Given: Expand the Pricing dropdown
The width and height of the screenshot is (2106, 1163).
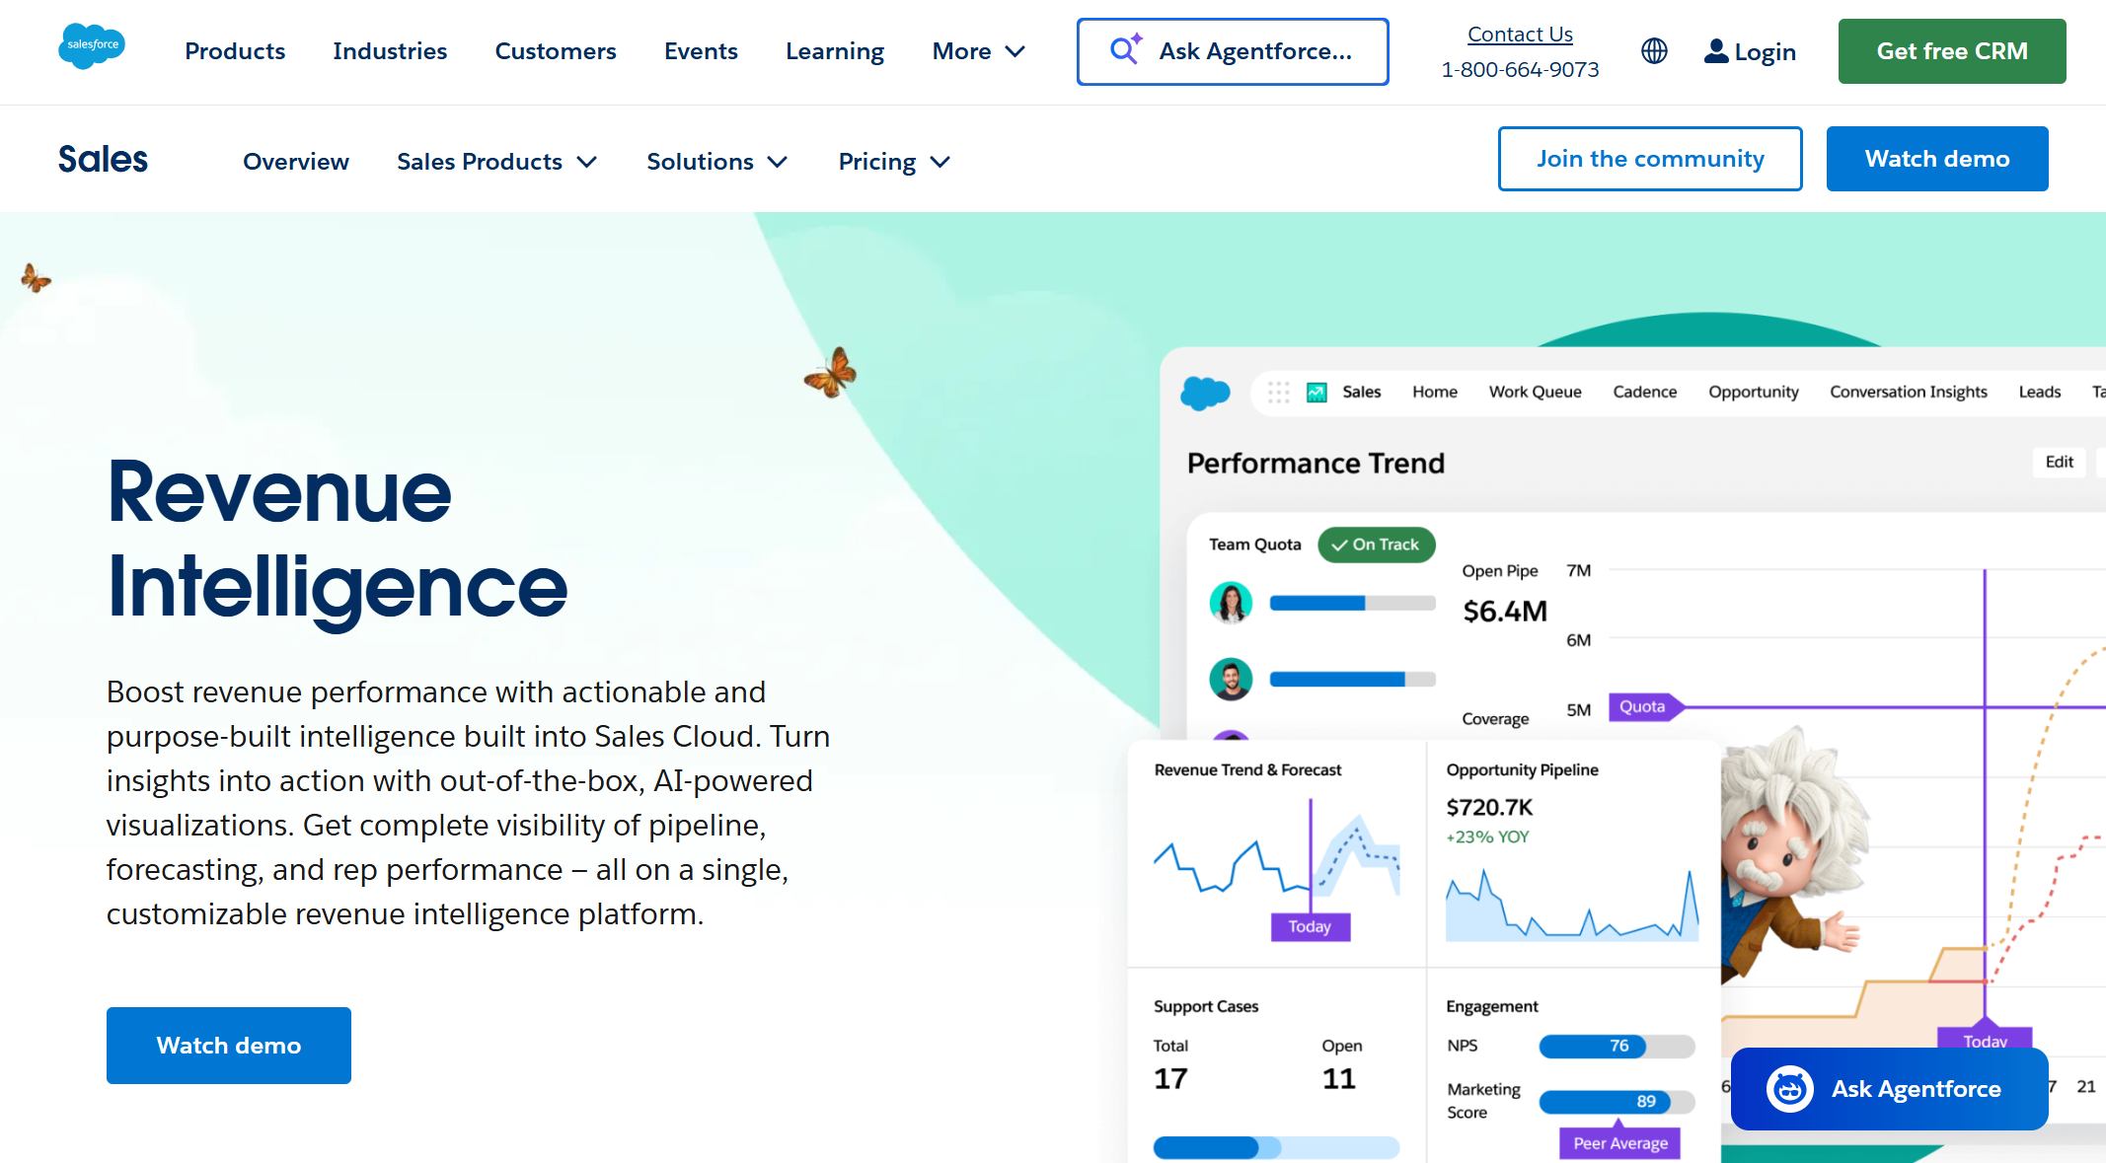Looking at the screenshot, I should pyautogui.click(x=891, y=161).
